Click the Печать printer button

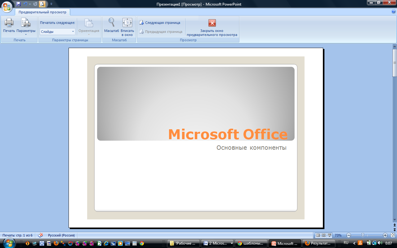[9, 25]
